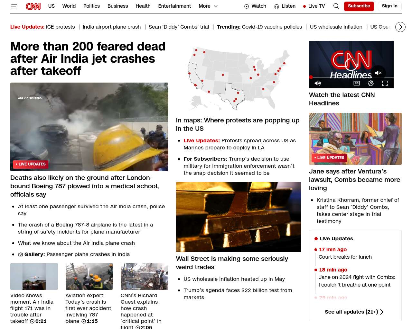Click the Listen headphones link

click(285, 6)
